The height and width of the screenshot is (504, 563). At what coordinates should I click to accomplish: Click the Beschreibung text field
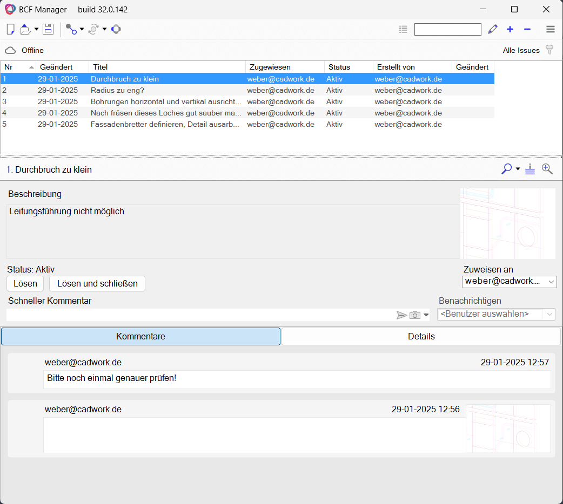[233, 231]
